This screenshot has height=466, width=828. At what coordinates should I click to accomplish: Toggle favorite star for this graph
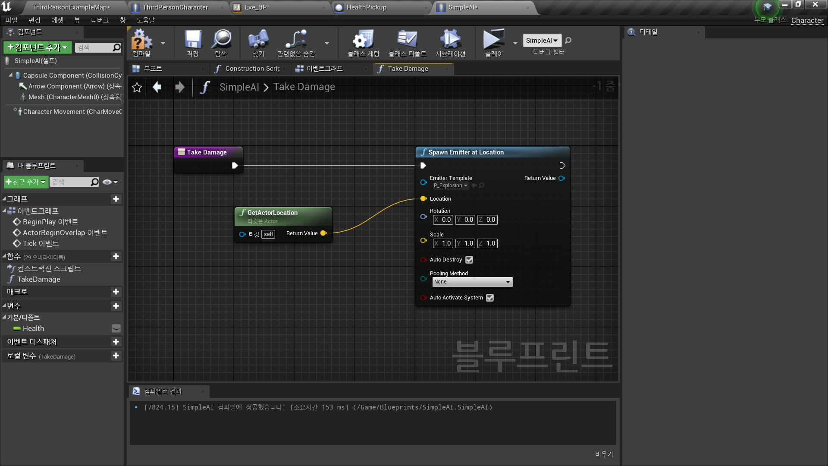click(137, 88)
